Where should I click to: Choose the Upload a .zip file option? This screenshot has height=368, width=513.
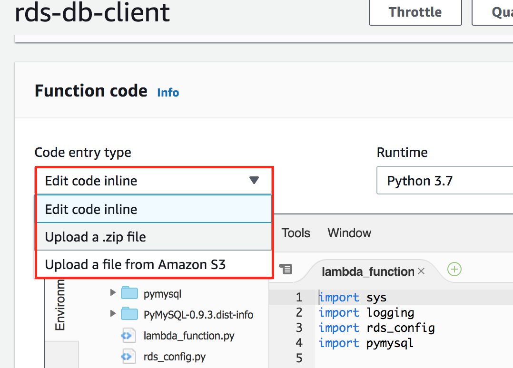[x=154, y=237]
